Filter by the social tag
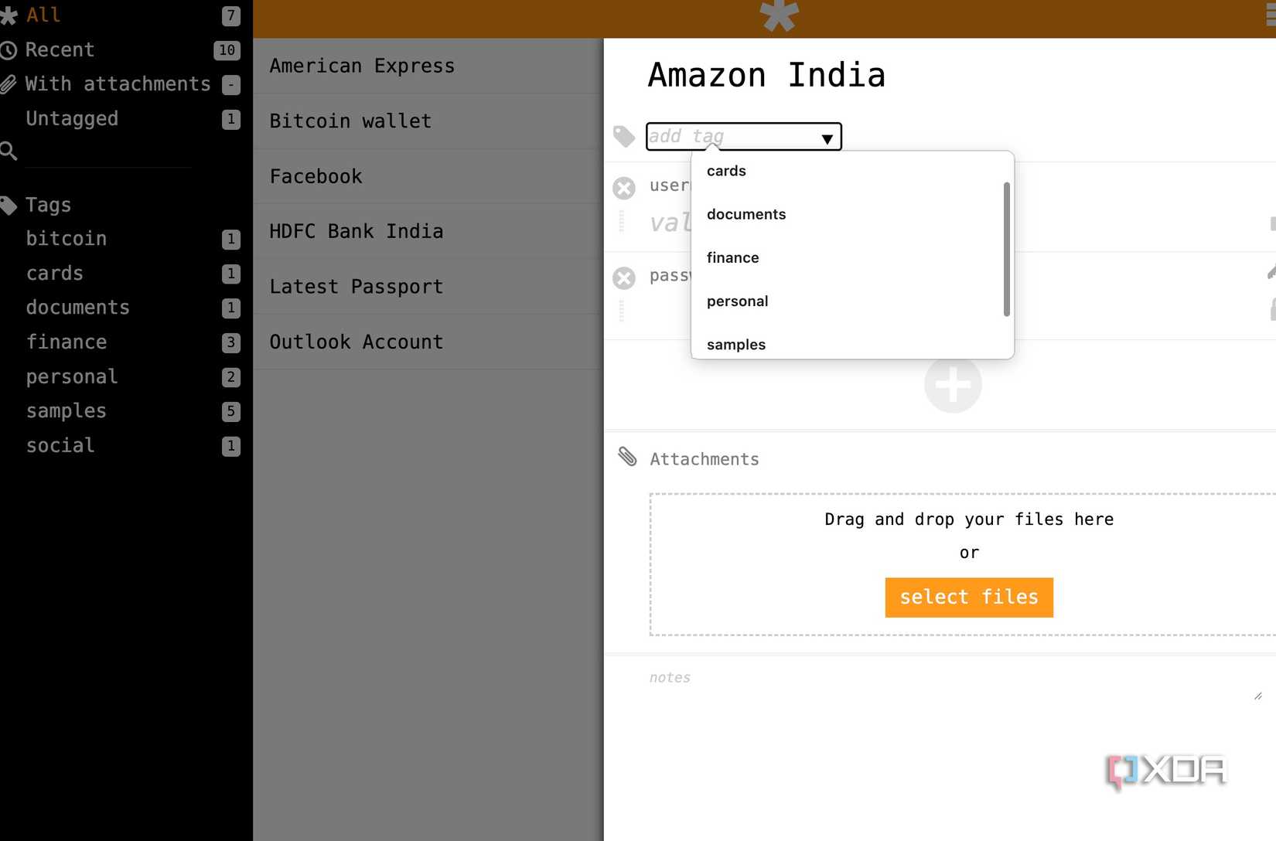Screen dimensions: 1276x841 [x=60, y=446]
